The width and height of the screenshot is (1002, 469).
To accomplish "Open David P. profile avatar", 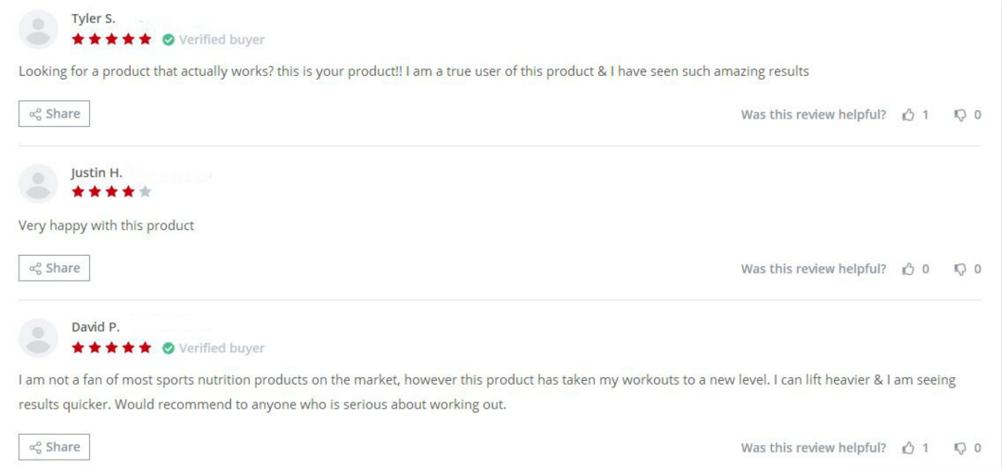I will 38,338.
